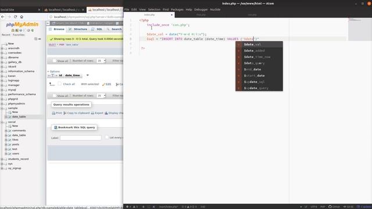Choose $date_added autocomplete suggestion
Viewport: 372px width, 209px height.
(259, 51)
